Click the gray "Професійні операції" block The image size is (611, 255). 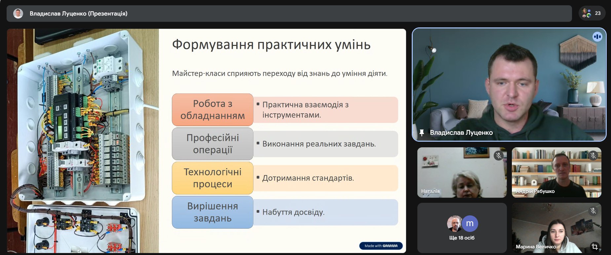212,144
